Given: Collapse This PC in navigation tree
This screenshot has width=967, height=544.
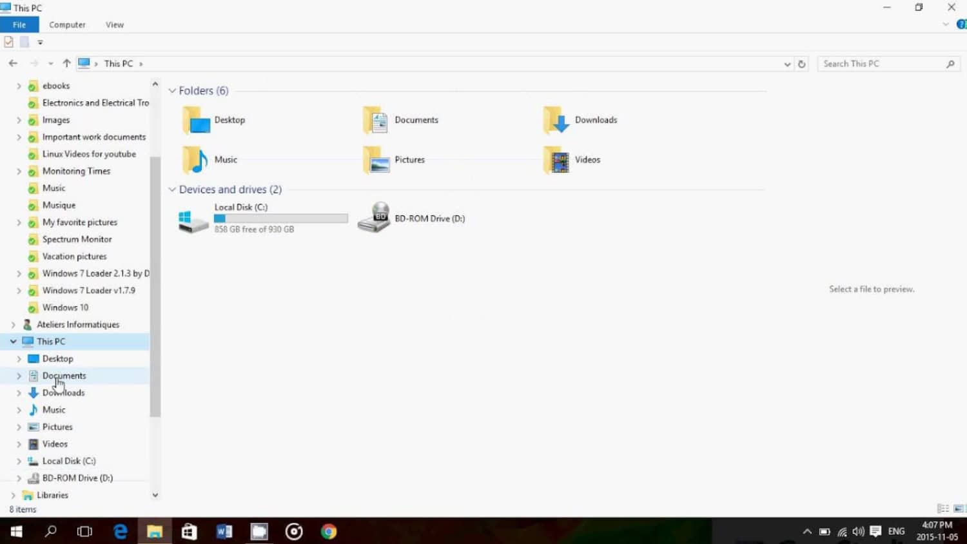Looking at the screenshot, I should coord(13,342).
